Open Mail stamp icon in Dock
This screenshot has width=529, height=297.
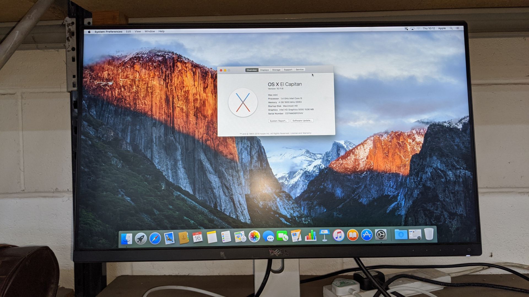(169, 238)
